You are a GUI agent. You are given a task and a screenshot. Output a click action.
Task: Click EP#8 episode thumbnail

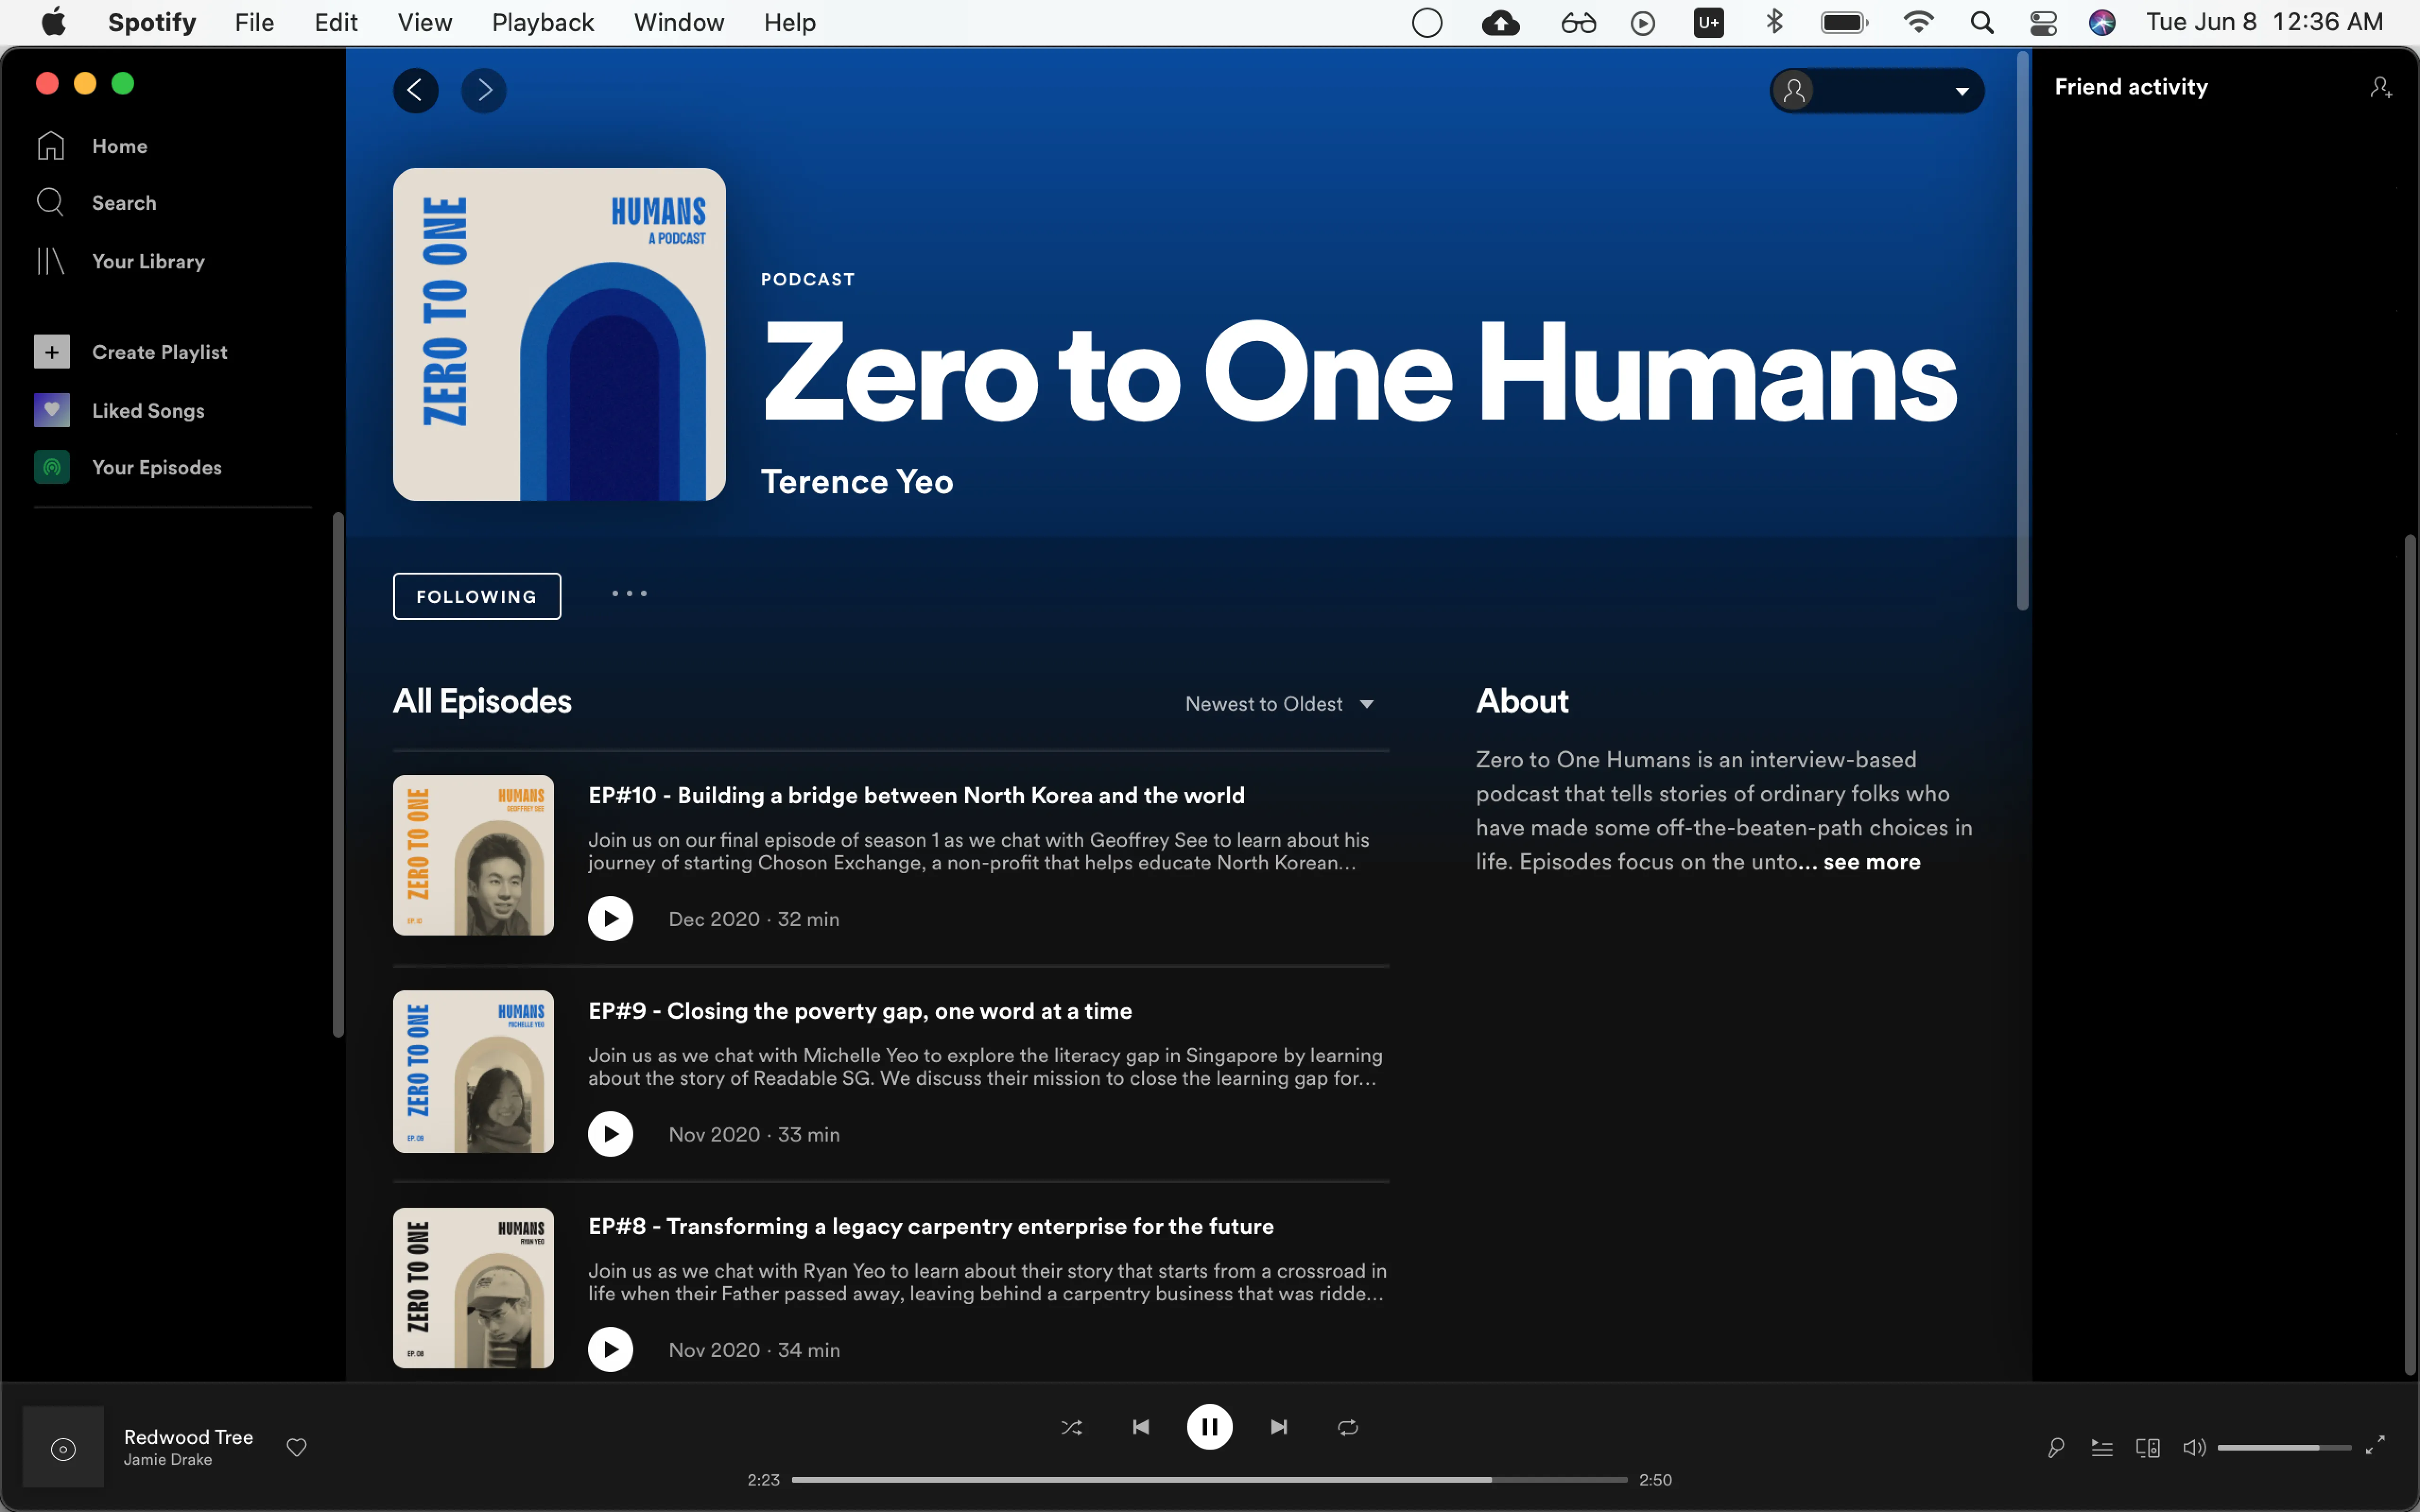tap(473, 1287)
